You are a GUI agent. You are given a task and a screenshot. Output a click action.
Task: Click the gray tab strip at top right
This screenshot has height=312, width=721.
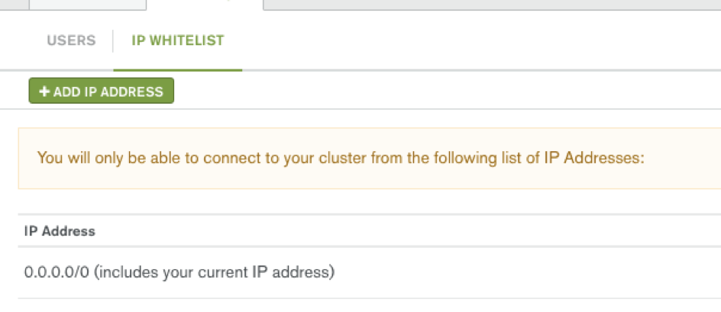(492, 5)
